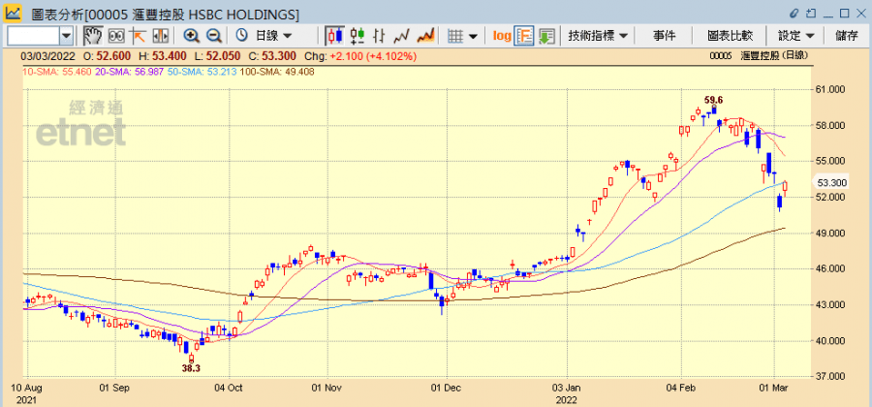Viewport: 872px width, 407px height.
Task: Click the 61.000 price axis label
Action: pyautogui.click(x=829, y=89)
